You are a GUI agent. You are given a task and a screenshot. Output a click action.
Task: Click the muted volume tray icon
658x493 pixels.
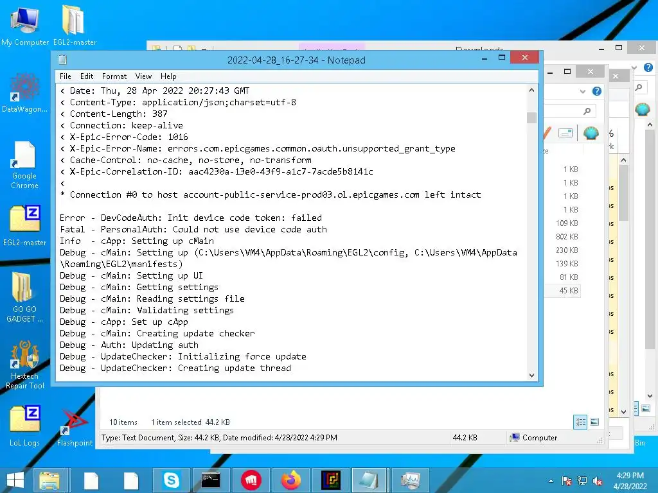[x=598, y=481]
